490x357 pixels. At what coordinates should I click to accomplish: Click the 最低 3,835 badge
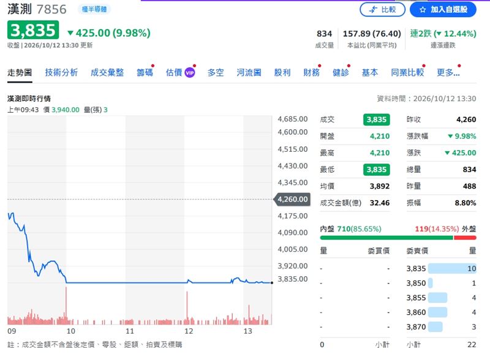(376, 170)
